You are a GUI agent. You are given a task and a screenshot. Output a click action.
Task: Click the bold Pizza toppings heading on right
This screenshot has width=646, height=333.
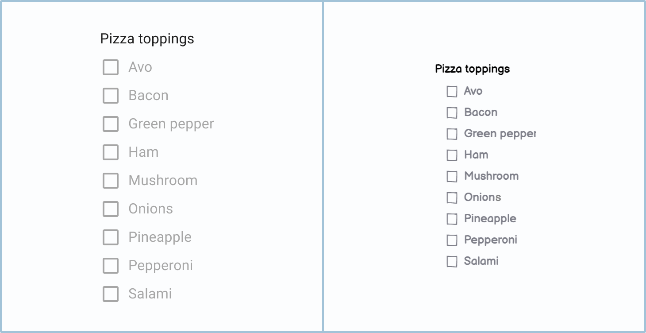pyautogui.click(x=472, y=69)
